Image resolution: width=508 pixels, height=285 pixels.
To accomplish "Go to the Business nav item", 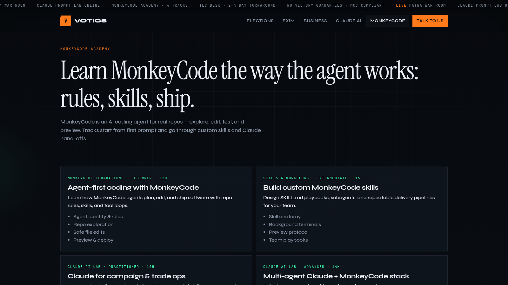I will tap(315, 21).
